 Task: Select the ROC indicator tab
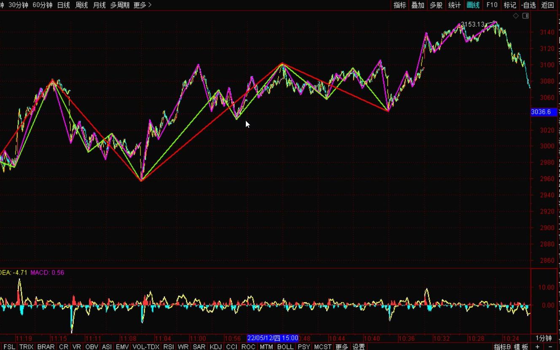click(248, 347)
